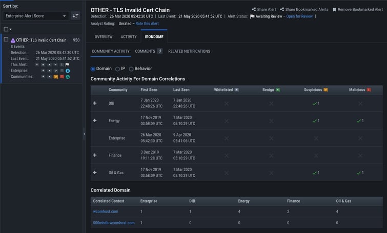This screenshot has width=387, height=233.
Task: Click the white flag icon in This Alert row
Action: pos(67,64)
